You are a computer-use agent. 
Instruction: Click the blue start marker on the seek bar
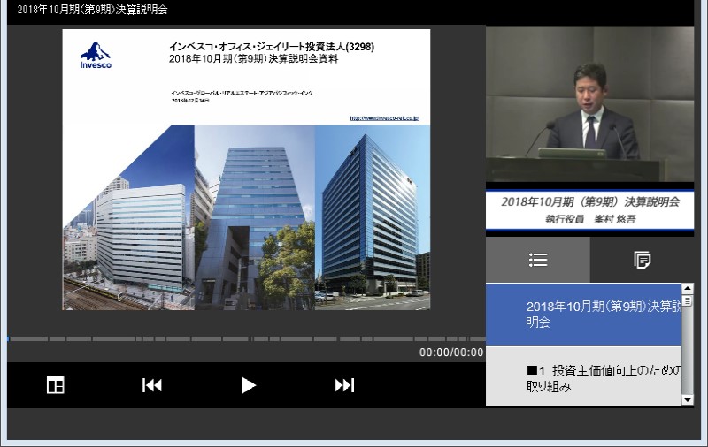click(8, 338)
